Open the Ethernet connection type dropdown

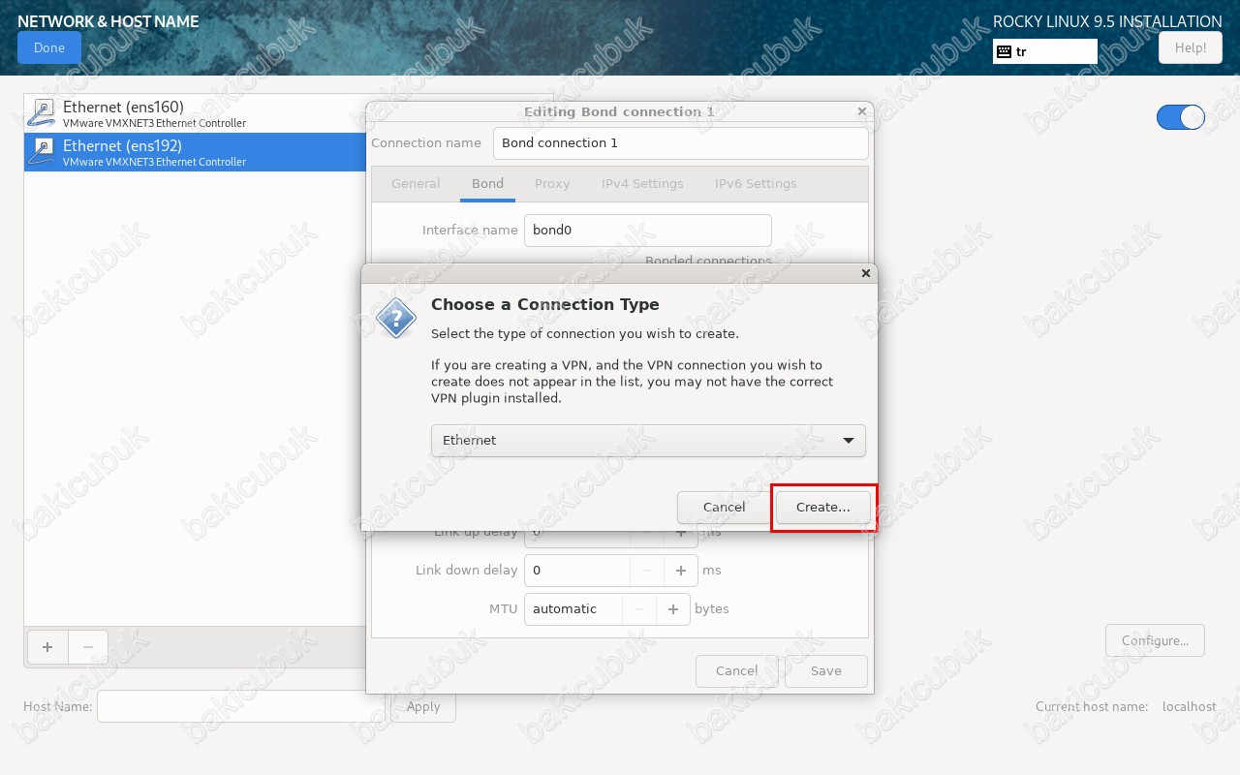[x=647, y=441]
